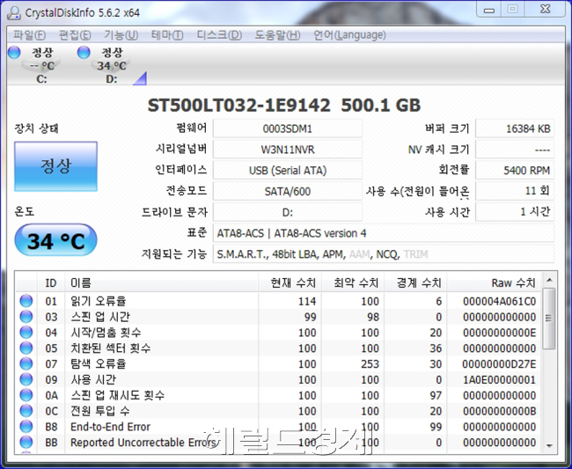572x469 pixels.
Task: Click the CrystalDiskInfo title bar app icon
Action: 14,13
